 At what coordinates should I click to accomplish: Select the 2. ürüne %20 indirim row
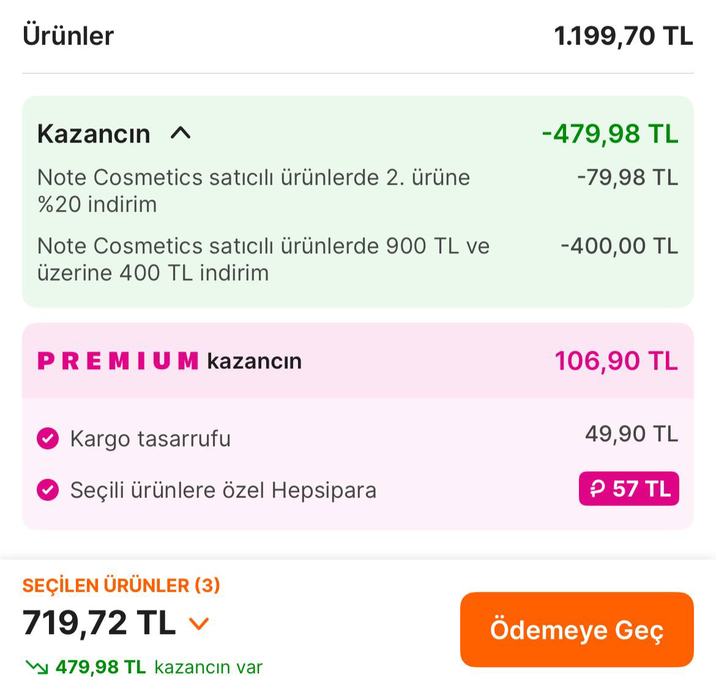[253, 190]
